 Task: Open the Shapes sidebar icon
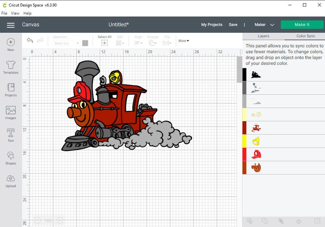coord(11,156)
